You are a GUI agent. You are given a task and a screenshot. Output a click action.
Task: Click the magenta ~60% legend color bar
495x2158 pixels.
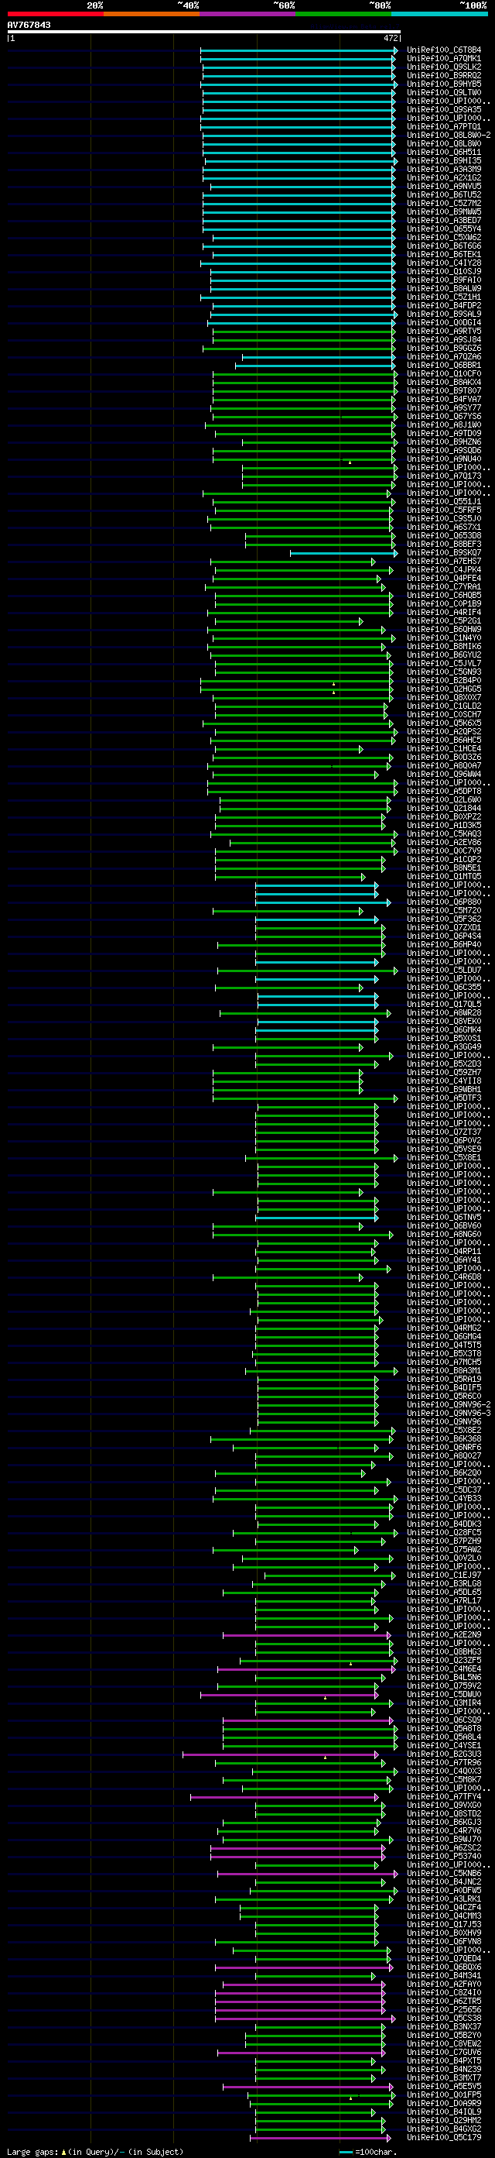[247, 14]
